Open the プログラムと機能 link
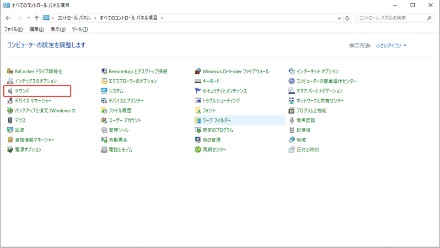440x248 pixels. tap(312, 111)
